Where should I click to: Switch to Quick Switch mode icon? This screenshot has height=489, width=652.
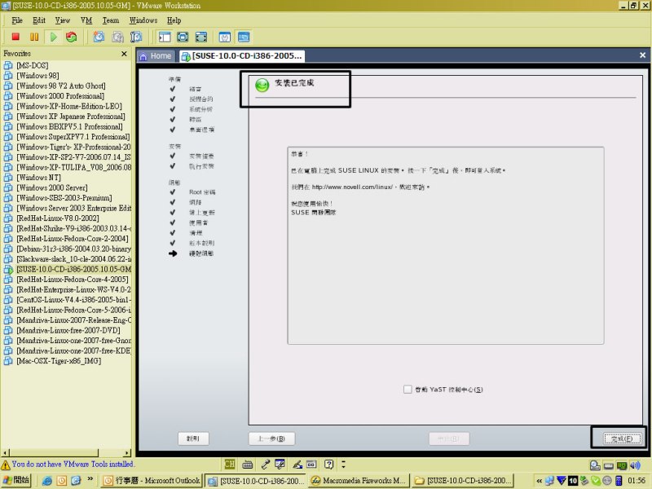[183, 37]
